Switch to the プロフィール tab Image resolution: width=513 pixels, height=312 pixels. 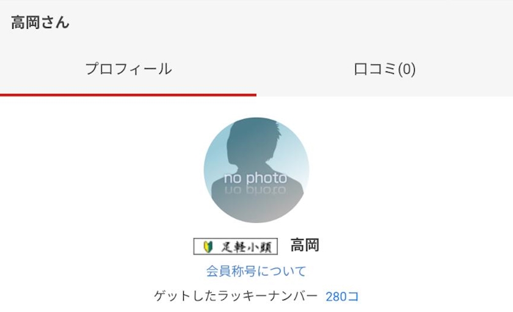click(128, 69)
